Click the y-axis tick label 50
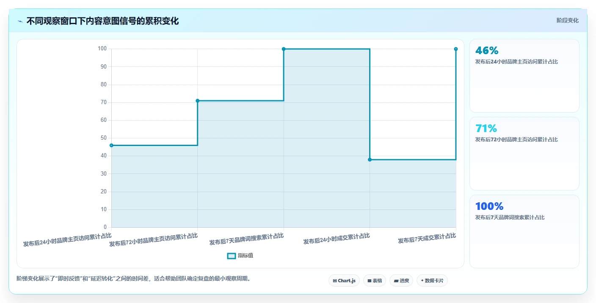The height and width of the screenshot is (303, 596). 104,138
